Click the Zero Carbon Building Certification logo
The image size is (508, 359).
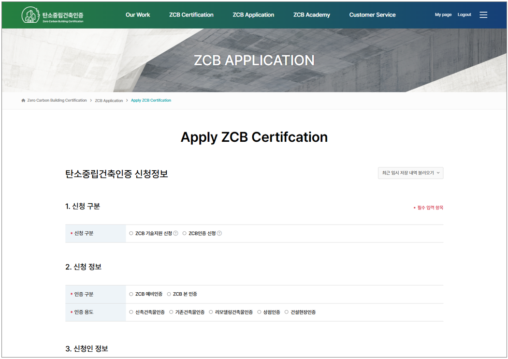click(x=53, y=15)
